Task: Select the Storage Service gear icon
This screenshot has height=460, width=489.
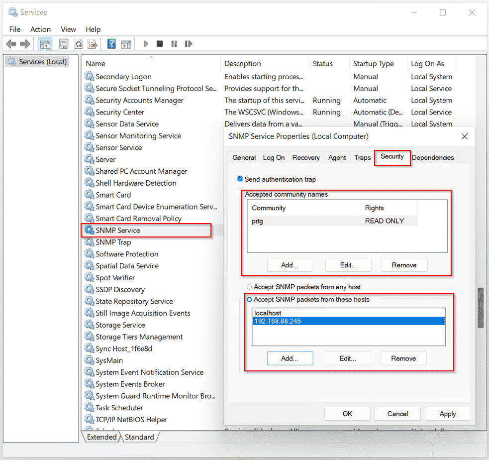Action: click(x=89, y=325)
